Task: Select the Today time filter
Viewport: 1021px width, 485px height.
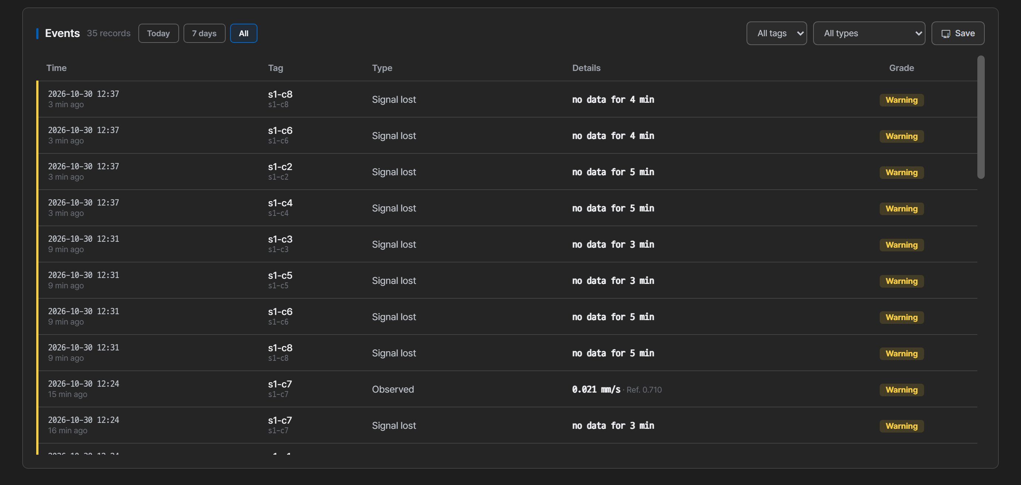Action: point(159,33)
